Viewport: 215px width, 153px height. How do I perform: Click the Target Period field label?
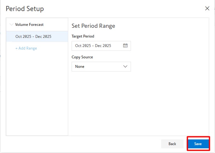tap(83, 36)
